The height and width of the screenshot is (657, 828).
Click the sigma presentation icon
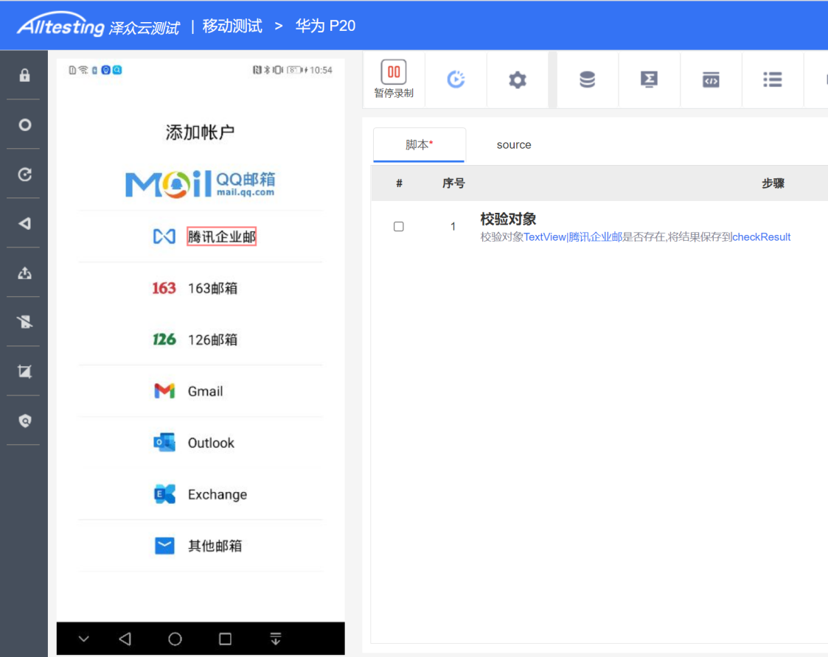click(649, 80)
